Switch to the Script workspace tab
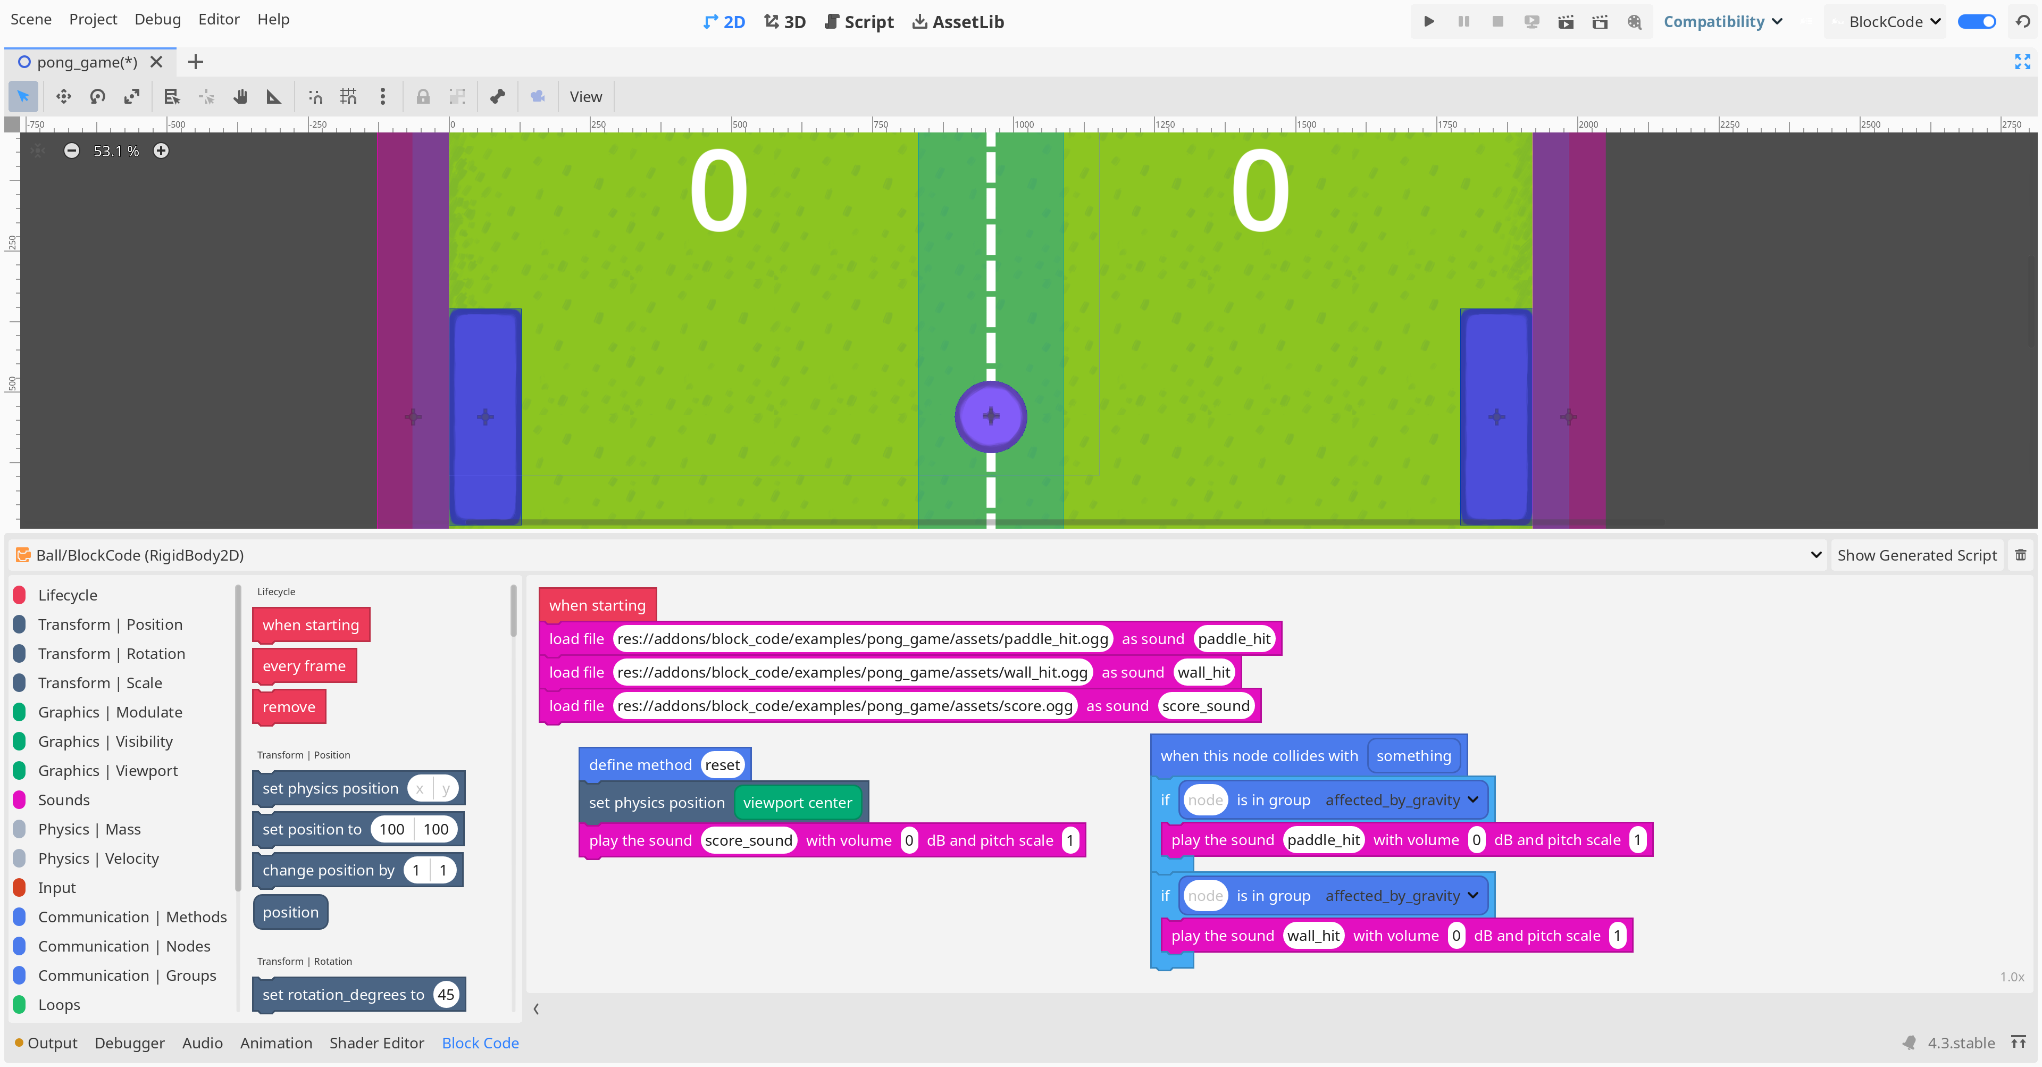The height and width of the screenshot is (1067, 2042). (x=858, y=21)
